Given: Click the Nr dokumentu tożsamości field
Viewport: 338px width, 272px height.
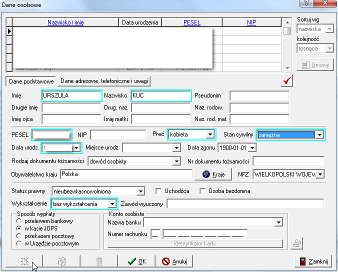Looking at the screenshot, I should 288,161.
